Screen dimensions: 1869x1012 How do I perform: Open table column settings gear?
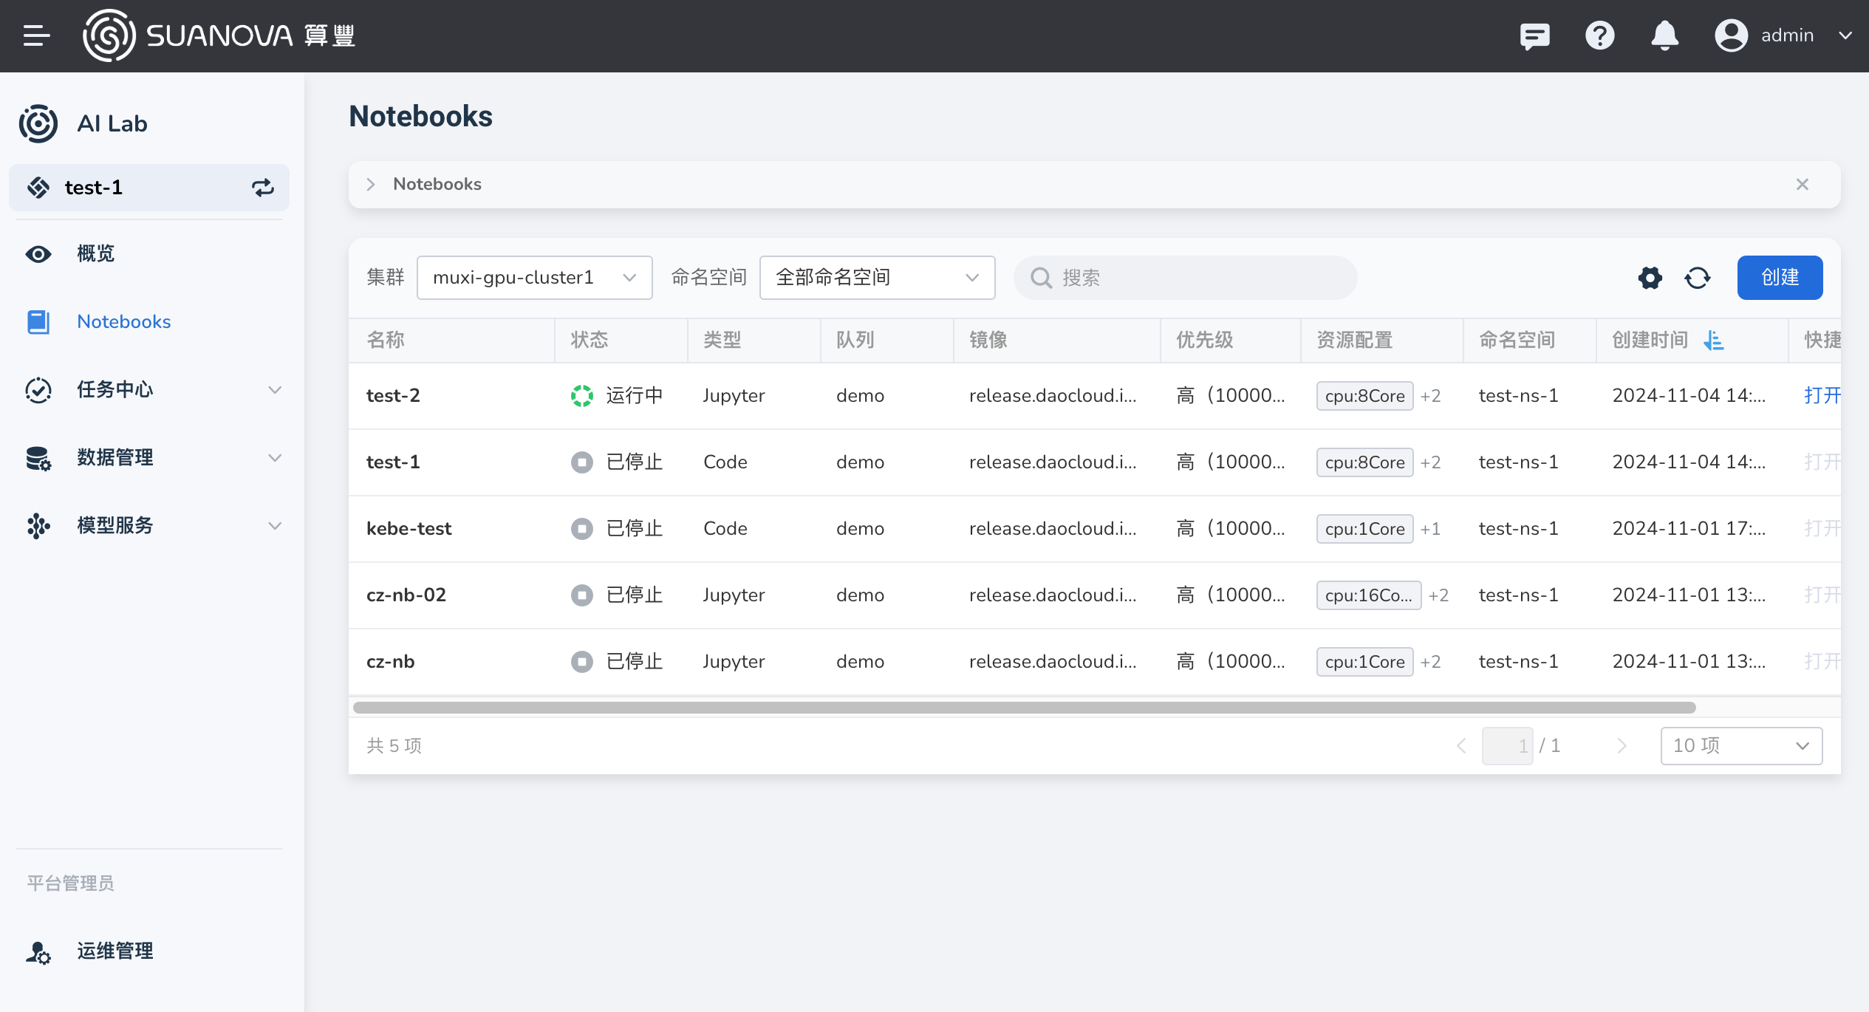point(1650,278)
